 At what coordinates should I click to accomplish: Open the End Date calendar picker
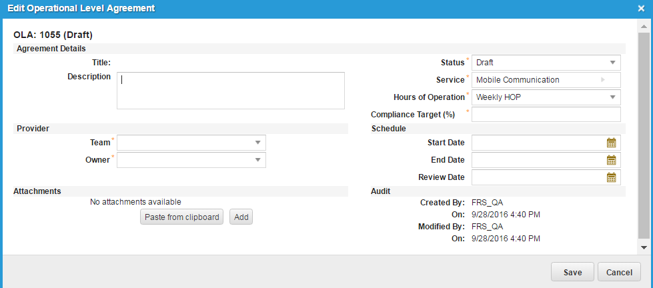point(611,160)
